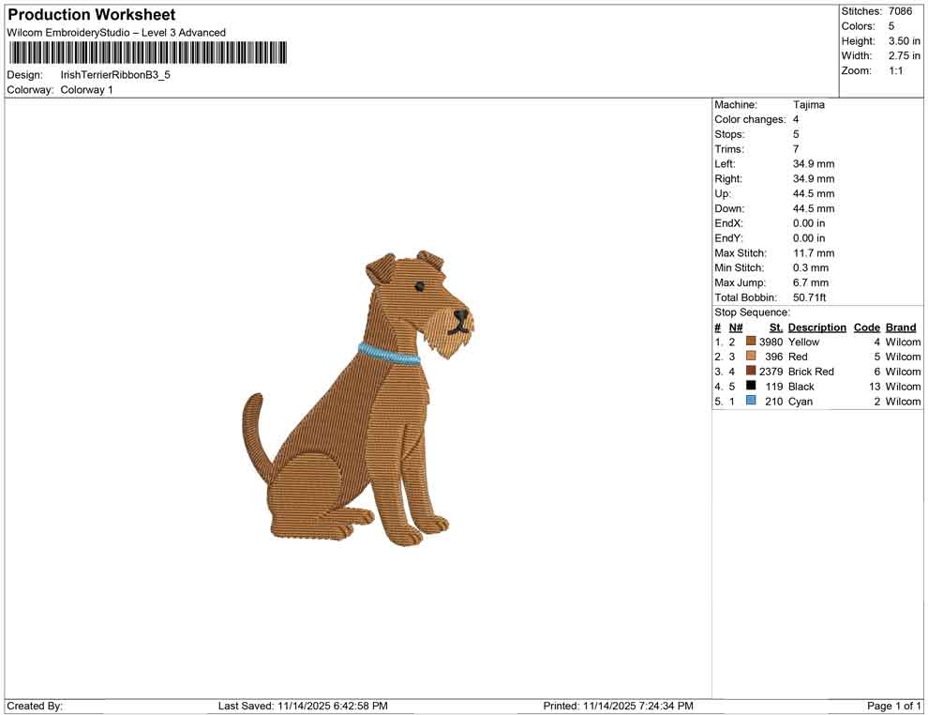The width and height of the screenshot is (928, 715).
Task: Click the Stop Sequence heading
Action: pyautogui.click(x=751, y=312)
